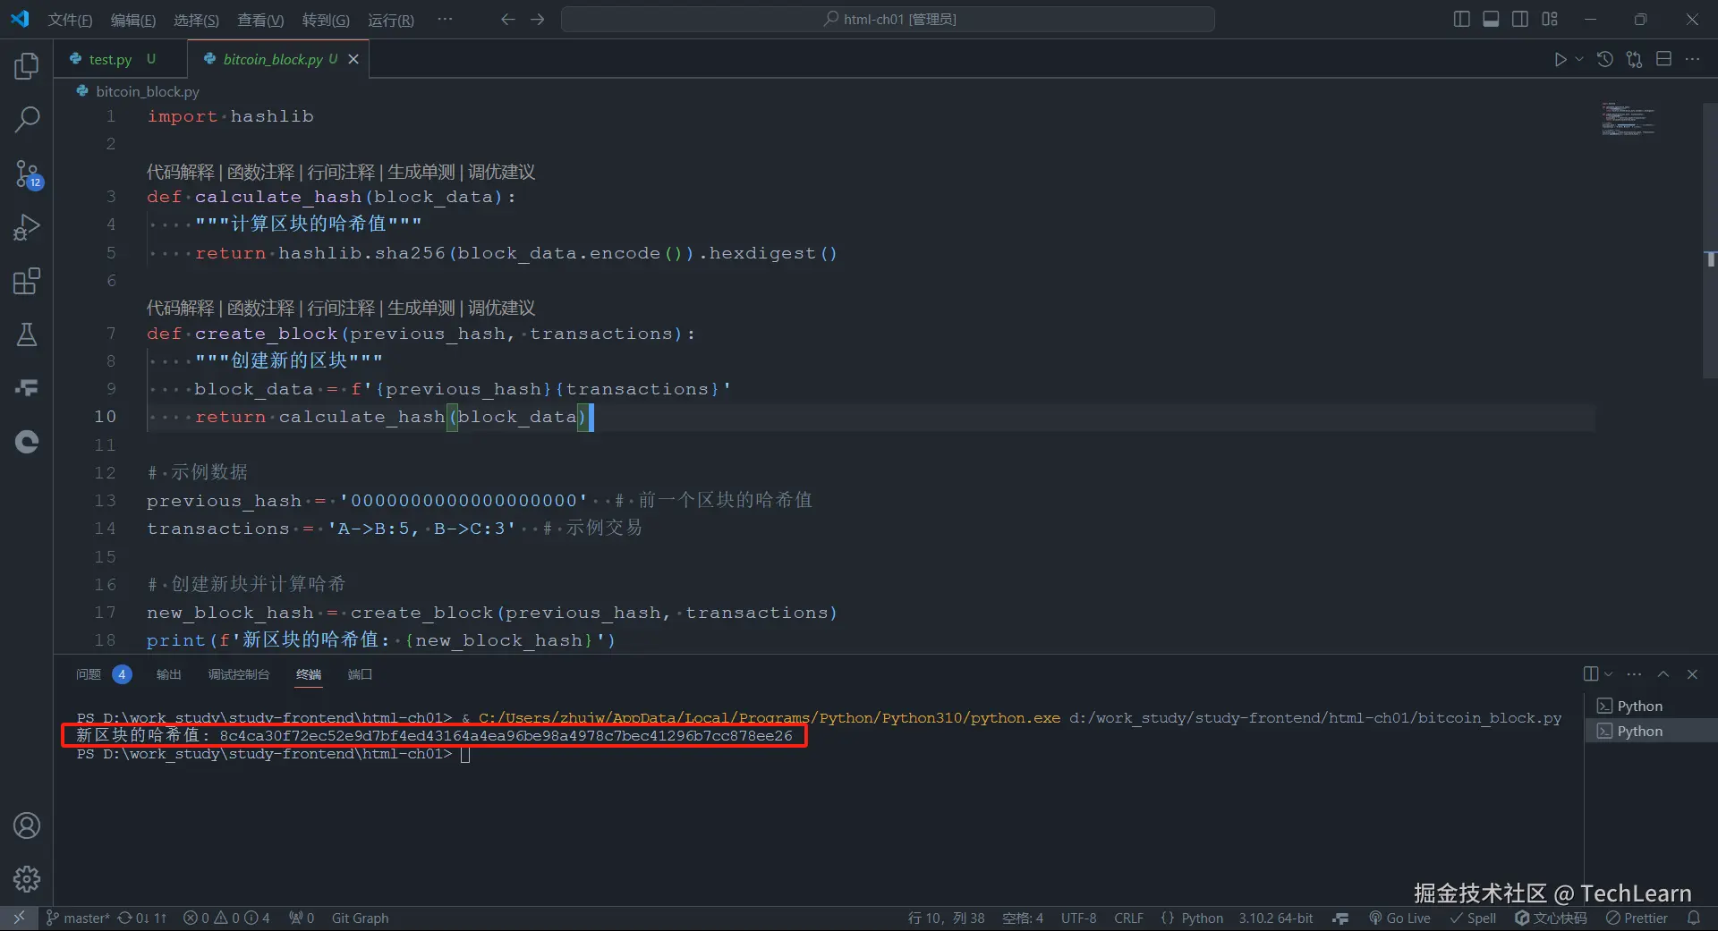Expand the split terminal dropdown arrow
1718x931 pixels.
tap(1608, 674)
